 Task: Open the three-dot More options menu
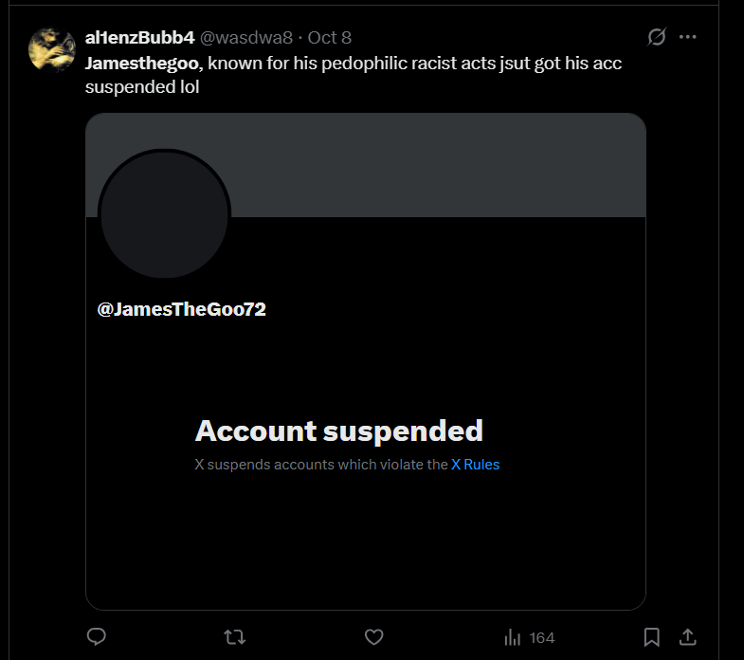click(x=688, y=37)
